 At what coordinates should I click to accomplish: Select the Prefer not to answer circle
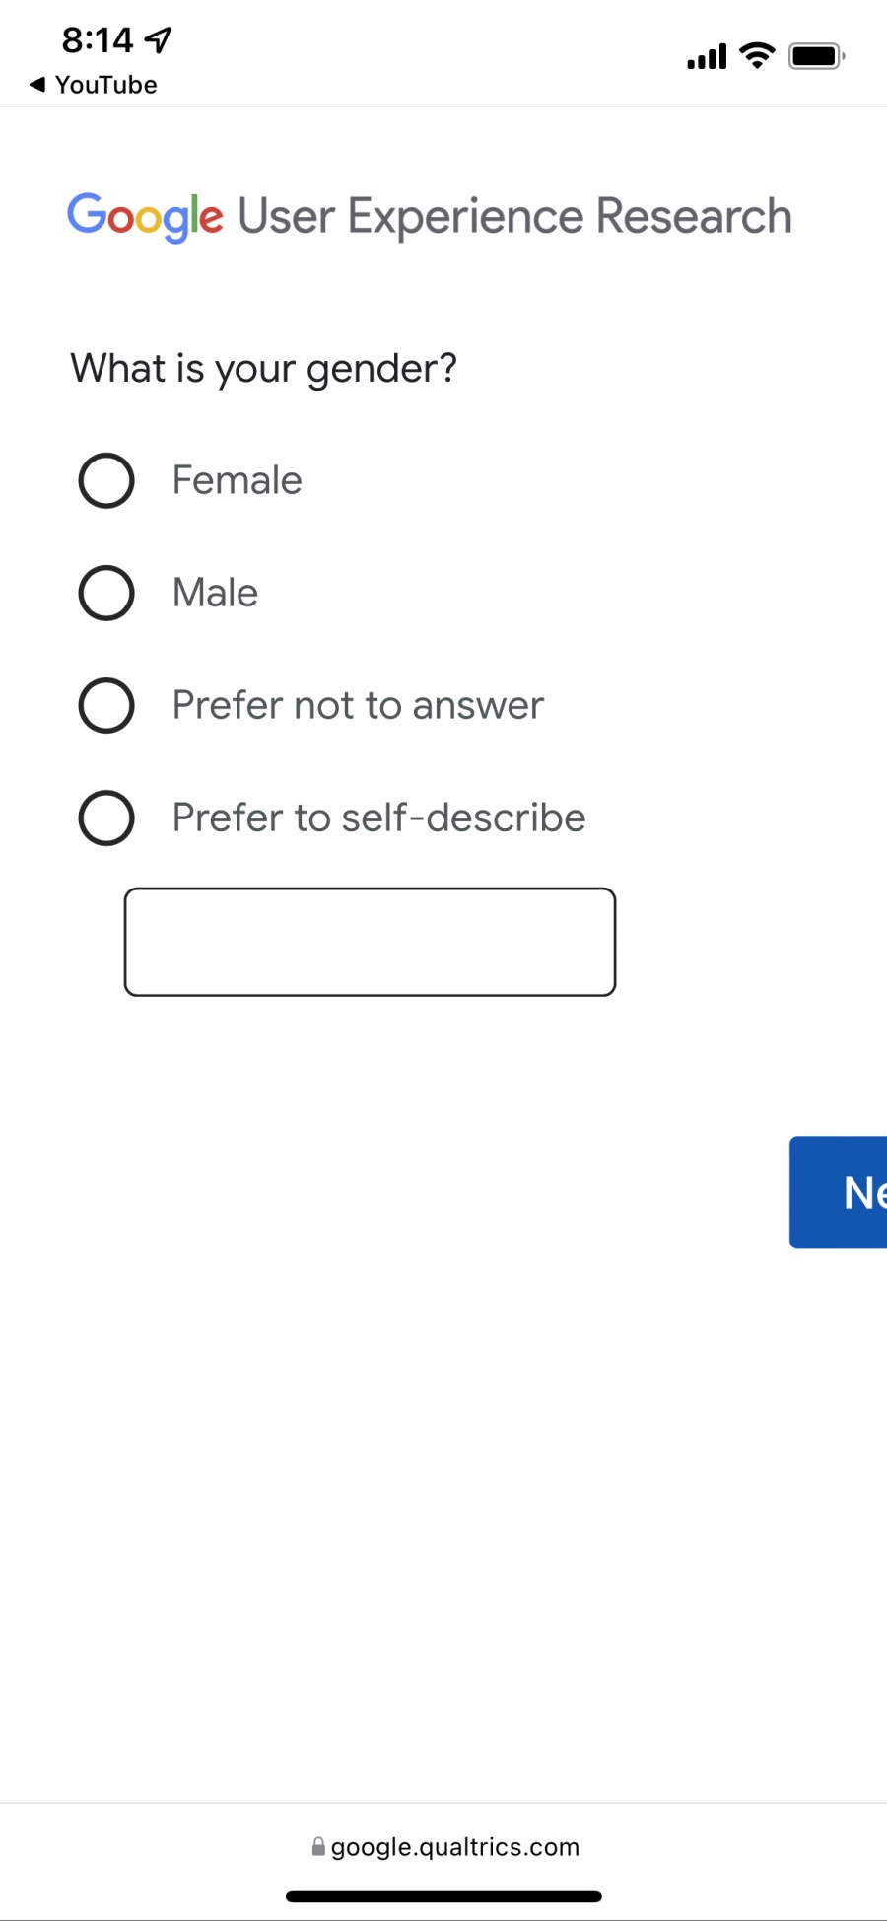[106, 706]
